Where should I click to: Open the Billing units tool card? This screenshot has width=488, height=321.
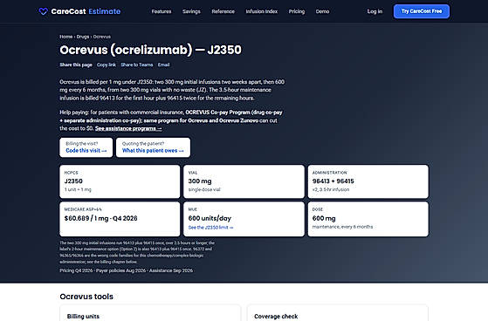click(150, 313)
